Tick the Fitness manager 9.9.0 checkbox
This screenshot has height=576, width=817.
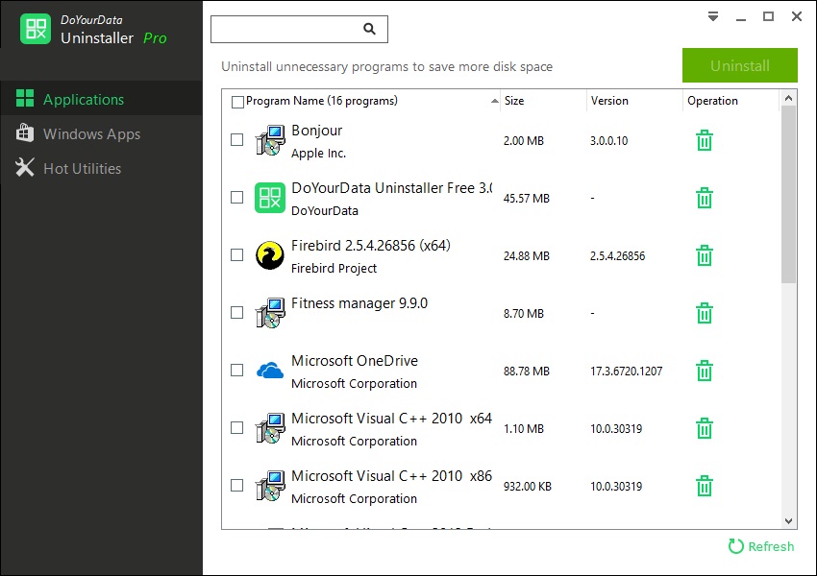coord(237,312)
